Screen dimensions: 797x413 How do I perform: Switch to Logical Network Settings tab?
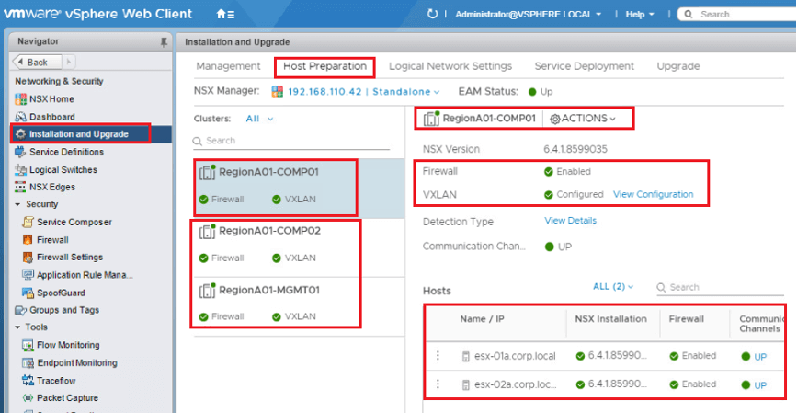[x=450, y=66]
